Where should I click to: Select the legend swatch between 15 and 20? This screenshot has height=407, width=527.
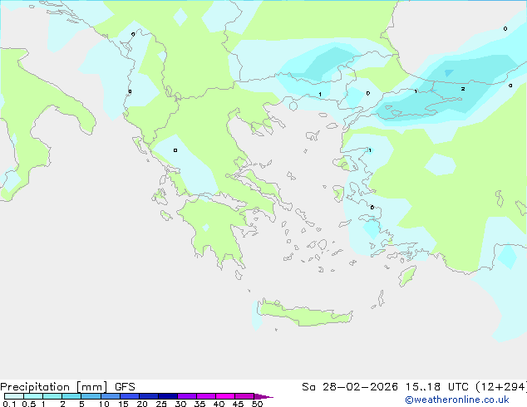129,396
